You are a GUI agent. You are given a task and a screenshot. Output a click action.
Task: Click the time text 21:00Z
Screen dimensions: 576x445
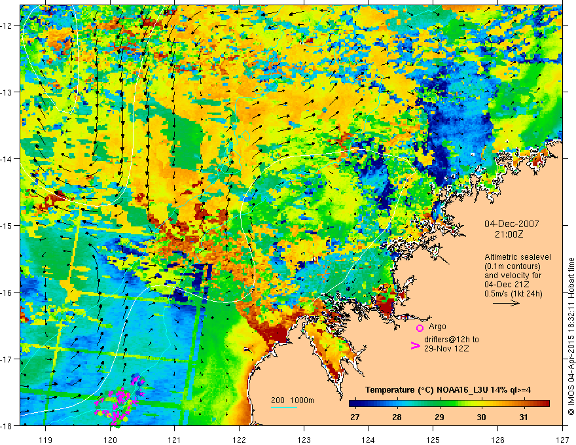pyautogui.click(x=509, y=234)
